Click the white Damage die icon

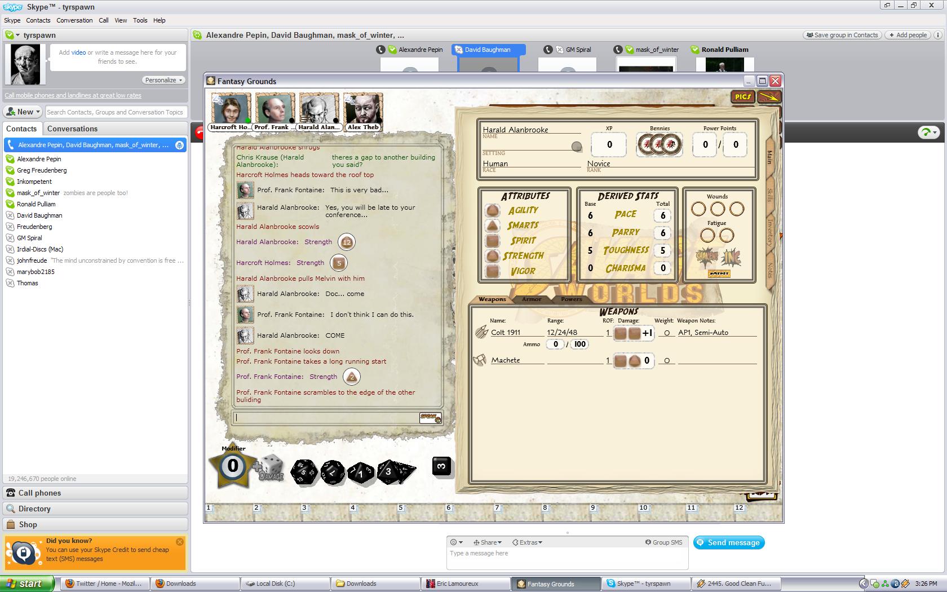tap(271, 468)
